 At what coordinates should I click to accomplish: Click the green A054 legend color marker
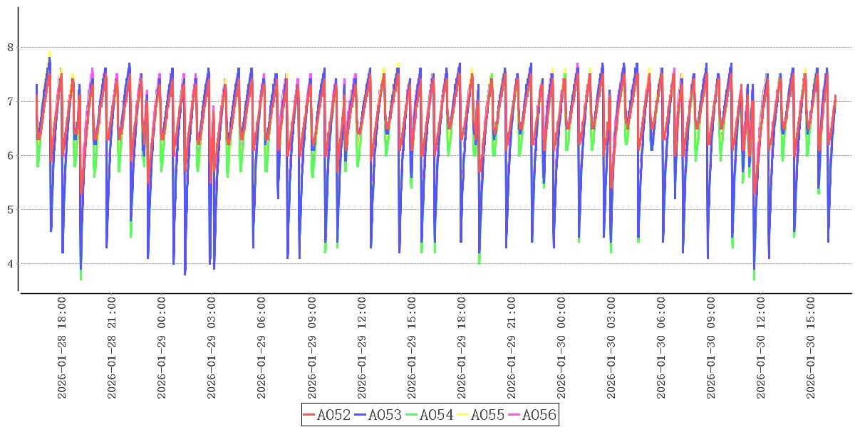coord(412,415)
